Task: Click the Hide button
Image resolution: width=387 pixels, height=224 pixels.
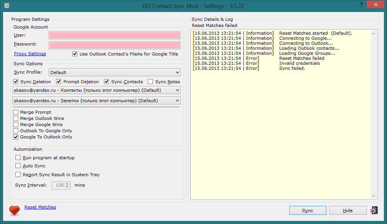Action: pos(348,211)
